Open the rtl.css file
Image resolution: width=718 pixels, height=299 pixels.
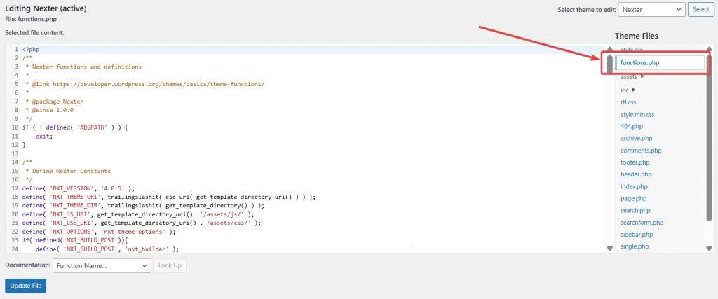[x=628, y=102]
